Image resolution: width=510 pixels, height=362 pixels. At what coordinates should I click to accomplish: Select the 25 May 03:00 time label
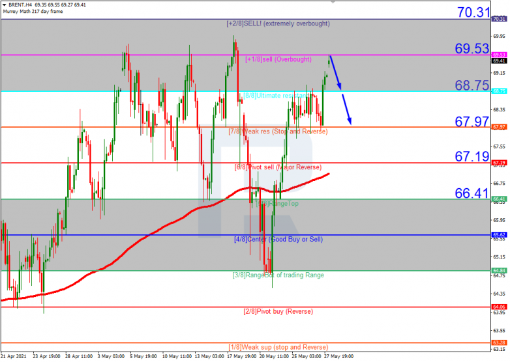(x=307, y=356)
